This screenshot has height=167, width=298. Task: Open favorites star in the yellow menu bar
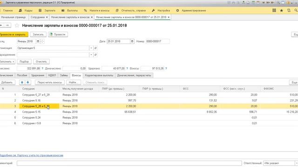coord(281,11)
